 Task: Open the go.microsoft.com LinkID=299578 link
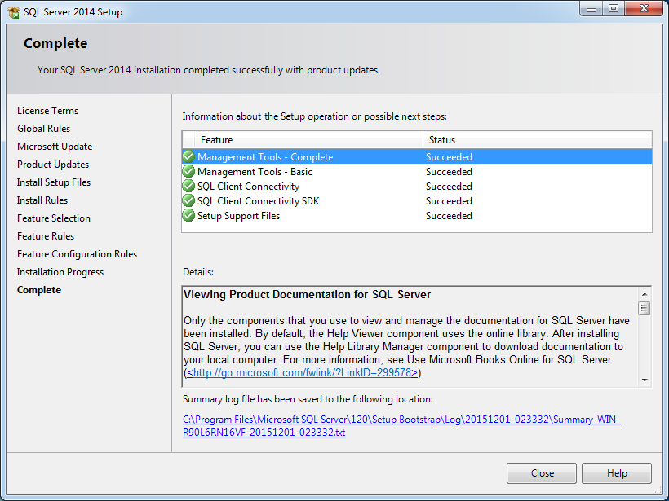302,372
